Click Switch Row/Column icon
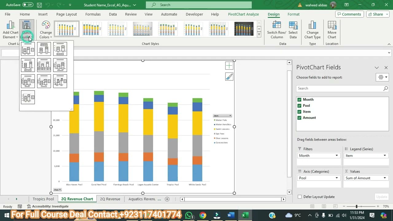The height and width of the screenshot is (221, 393). (276, 30)
